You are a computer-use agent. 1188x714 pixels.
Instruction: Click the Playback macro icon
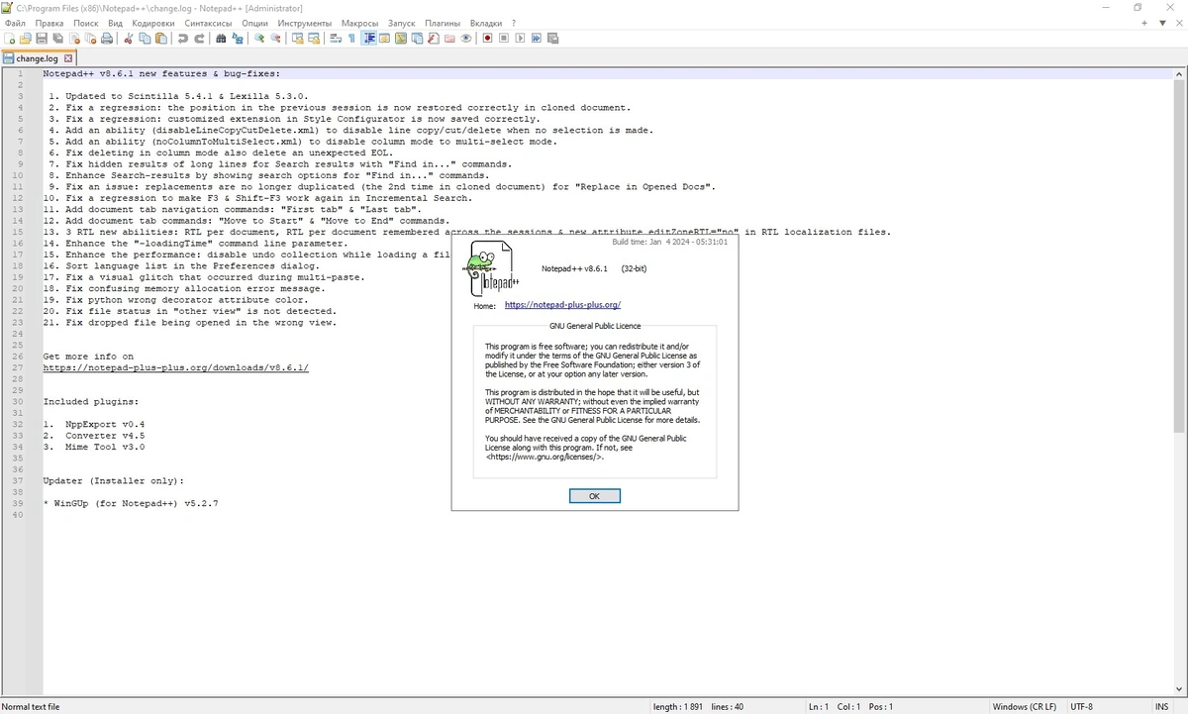[520, 39]
